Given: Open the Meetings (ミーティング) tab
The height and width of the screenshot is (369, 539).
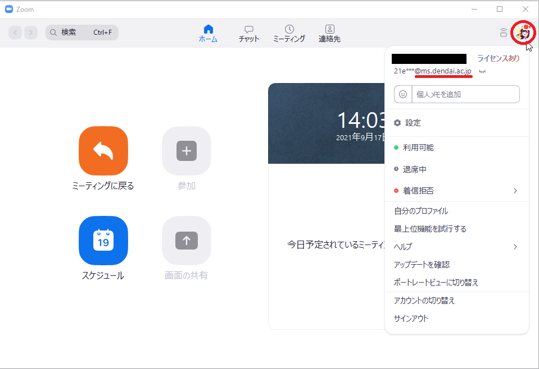Looking at the screenshot, I should 289,33.
